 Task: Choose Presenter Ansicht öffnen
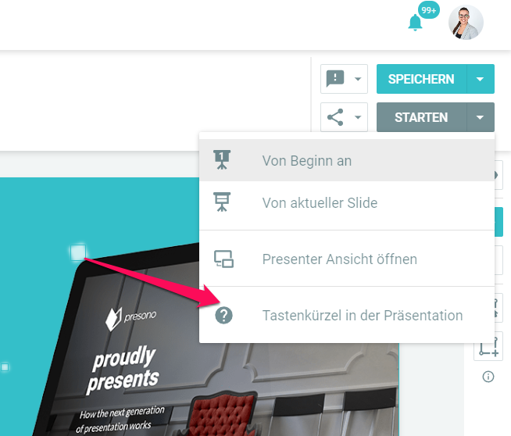coord(347,259)
